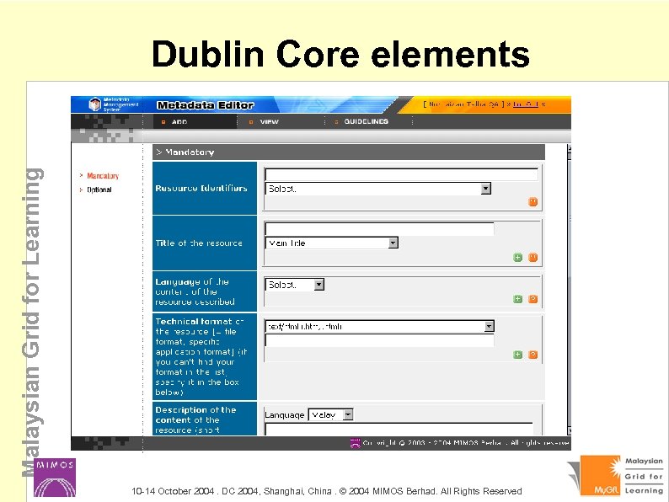Click the logout link in the orange header
The height and width of the screenshot is (502, 669).
526,104
